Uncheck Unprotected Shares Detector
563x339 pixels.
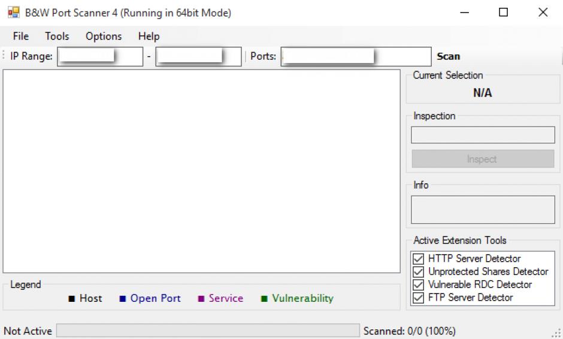[418, 271]
